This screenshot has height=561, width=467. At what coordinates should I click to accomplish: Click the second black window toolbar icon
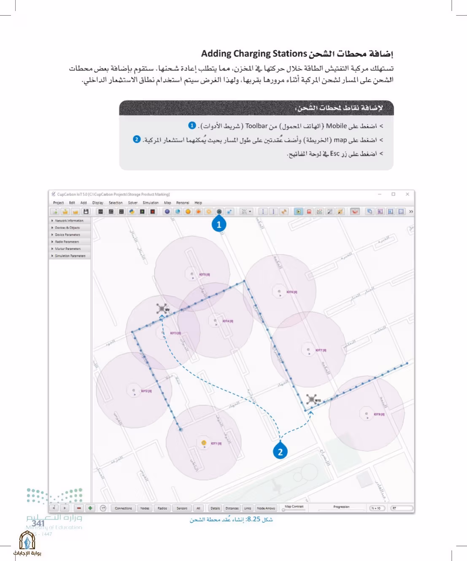111,212
